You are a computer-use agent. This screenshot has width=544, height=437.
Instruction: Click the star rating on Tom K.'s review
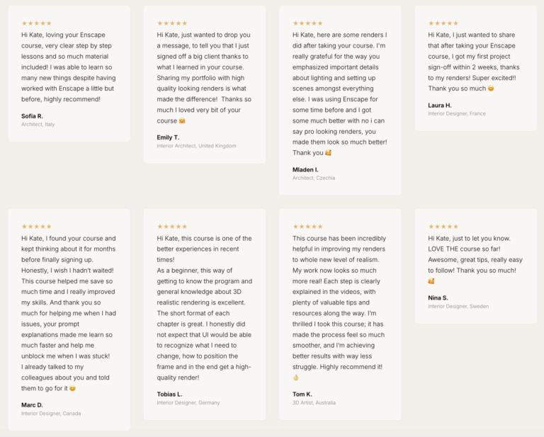coord(307,227)
